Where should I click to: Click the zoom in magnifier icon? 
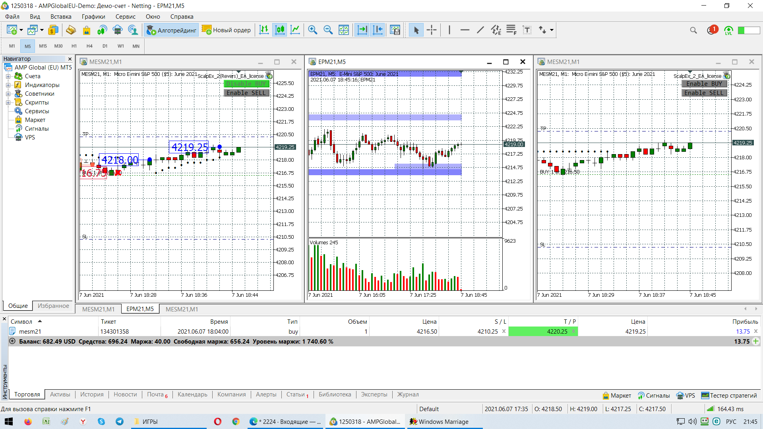313,30
